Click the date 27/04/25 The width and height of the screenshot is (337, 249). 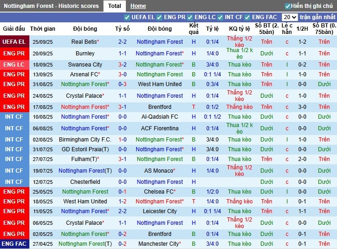(x=42, y=244)
